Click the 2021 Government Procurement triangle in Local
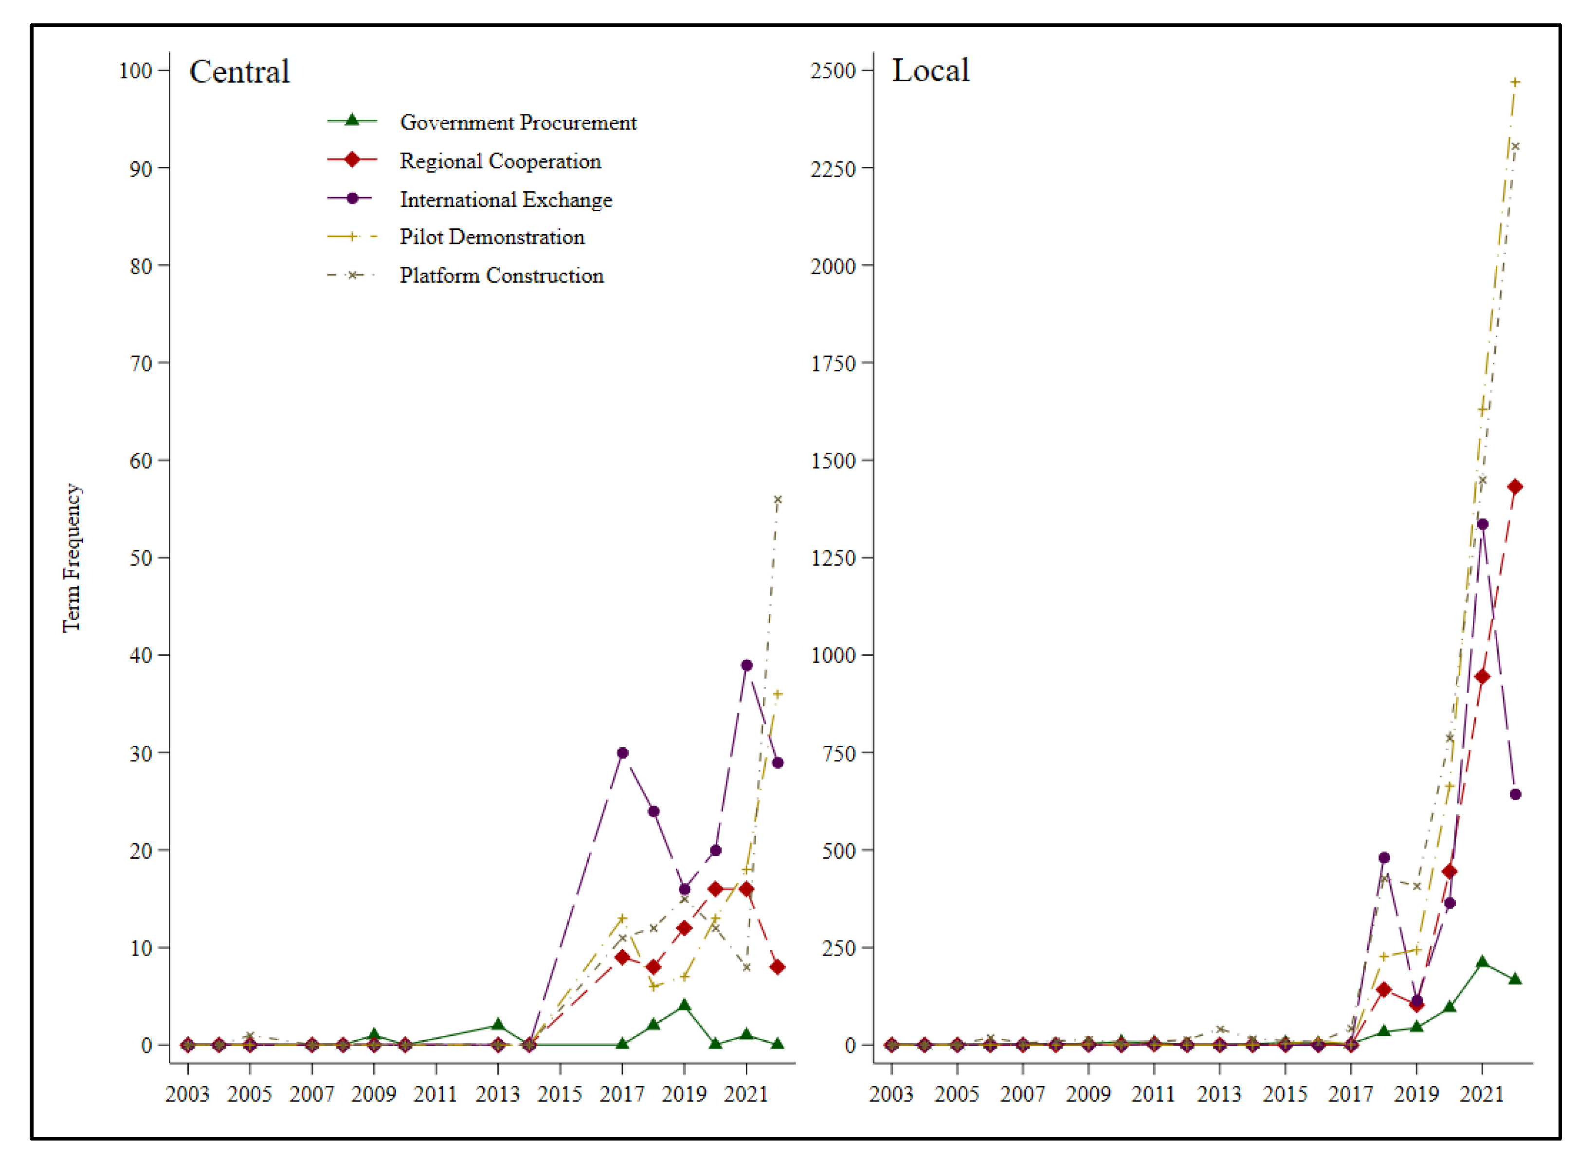Screen dimensions: 1577x1160 (x=1482, y=962)
